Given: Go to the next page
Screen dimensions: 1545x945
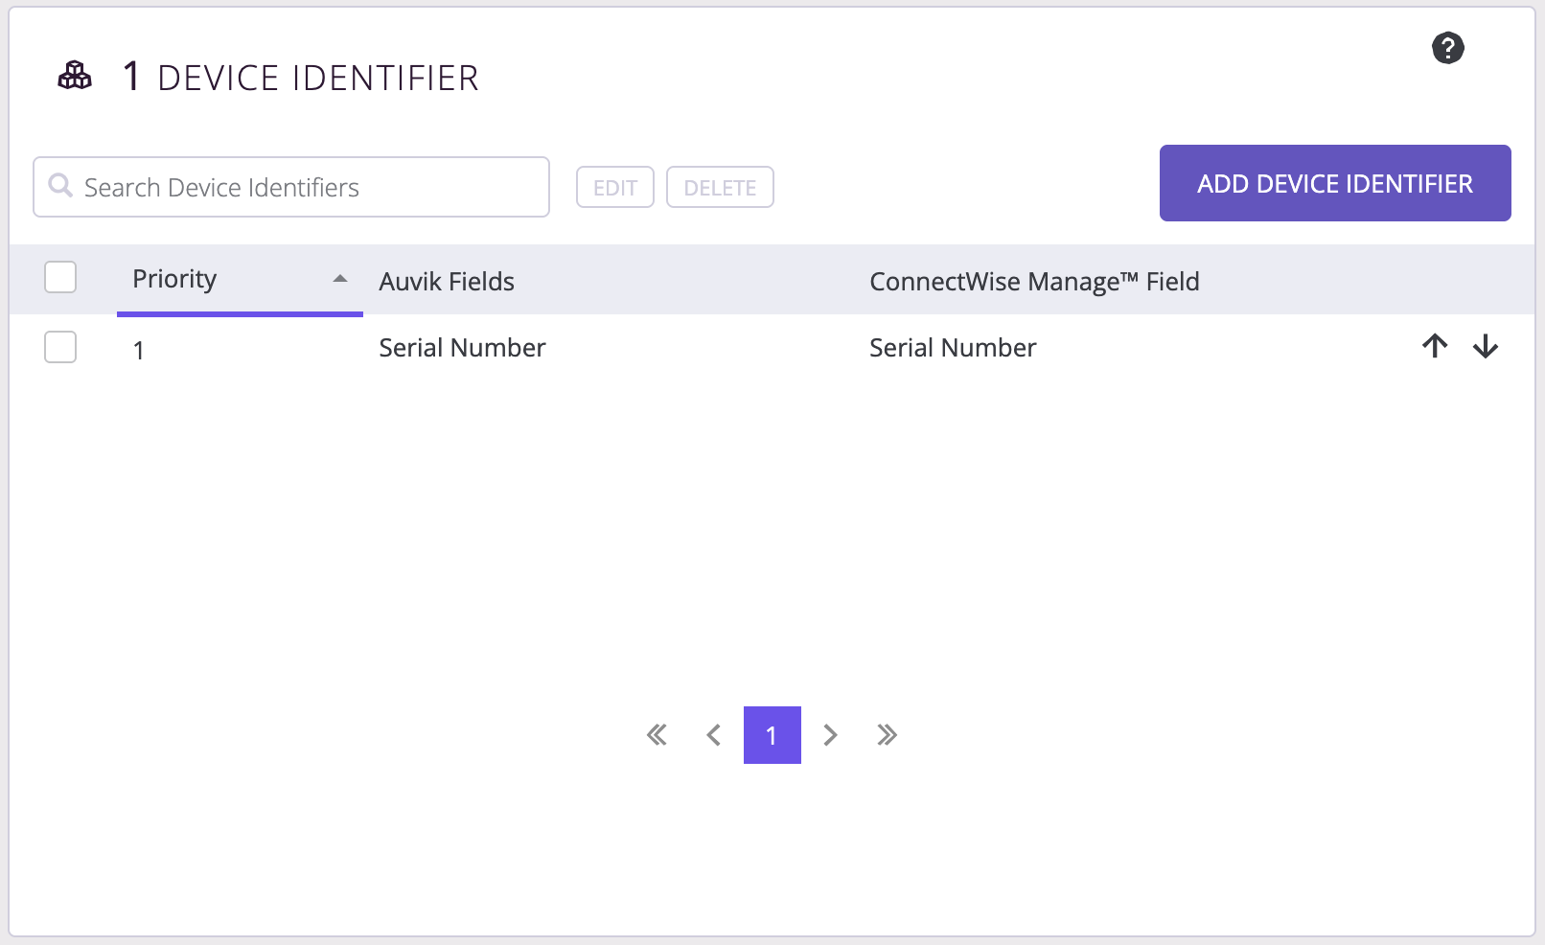Looking at the screenshot, I should click(830, 735).
